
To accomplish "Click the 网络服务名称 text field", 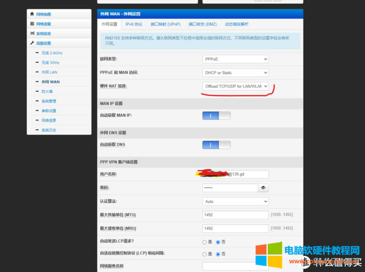I will [x=235, y=266].
